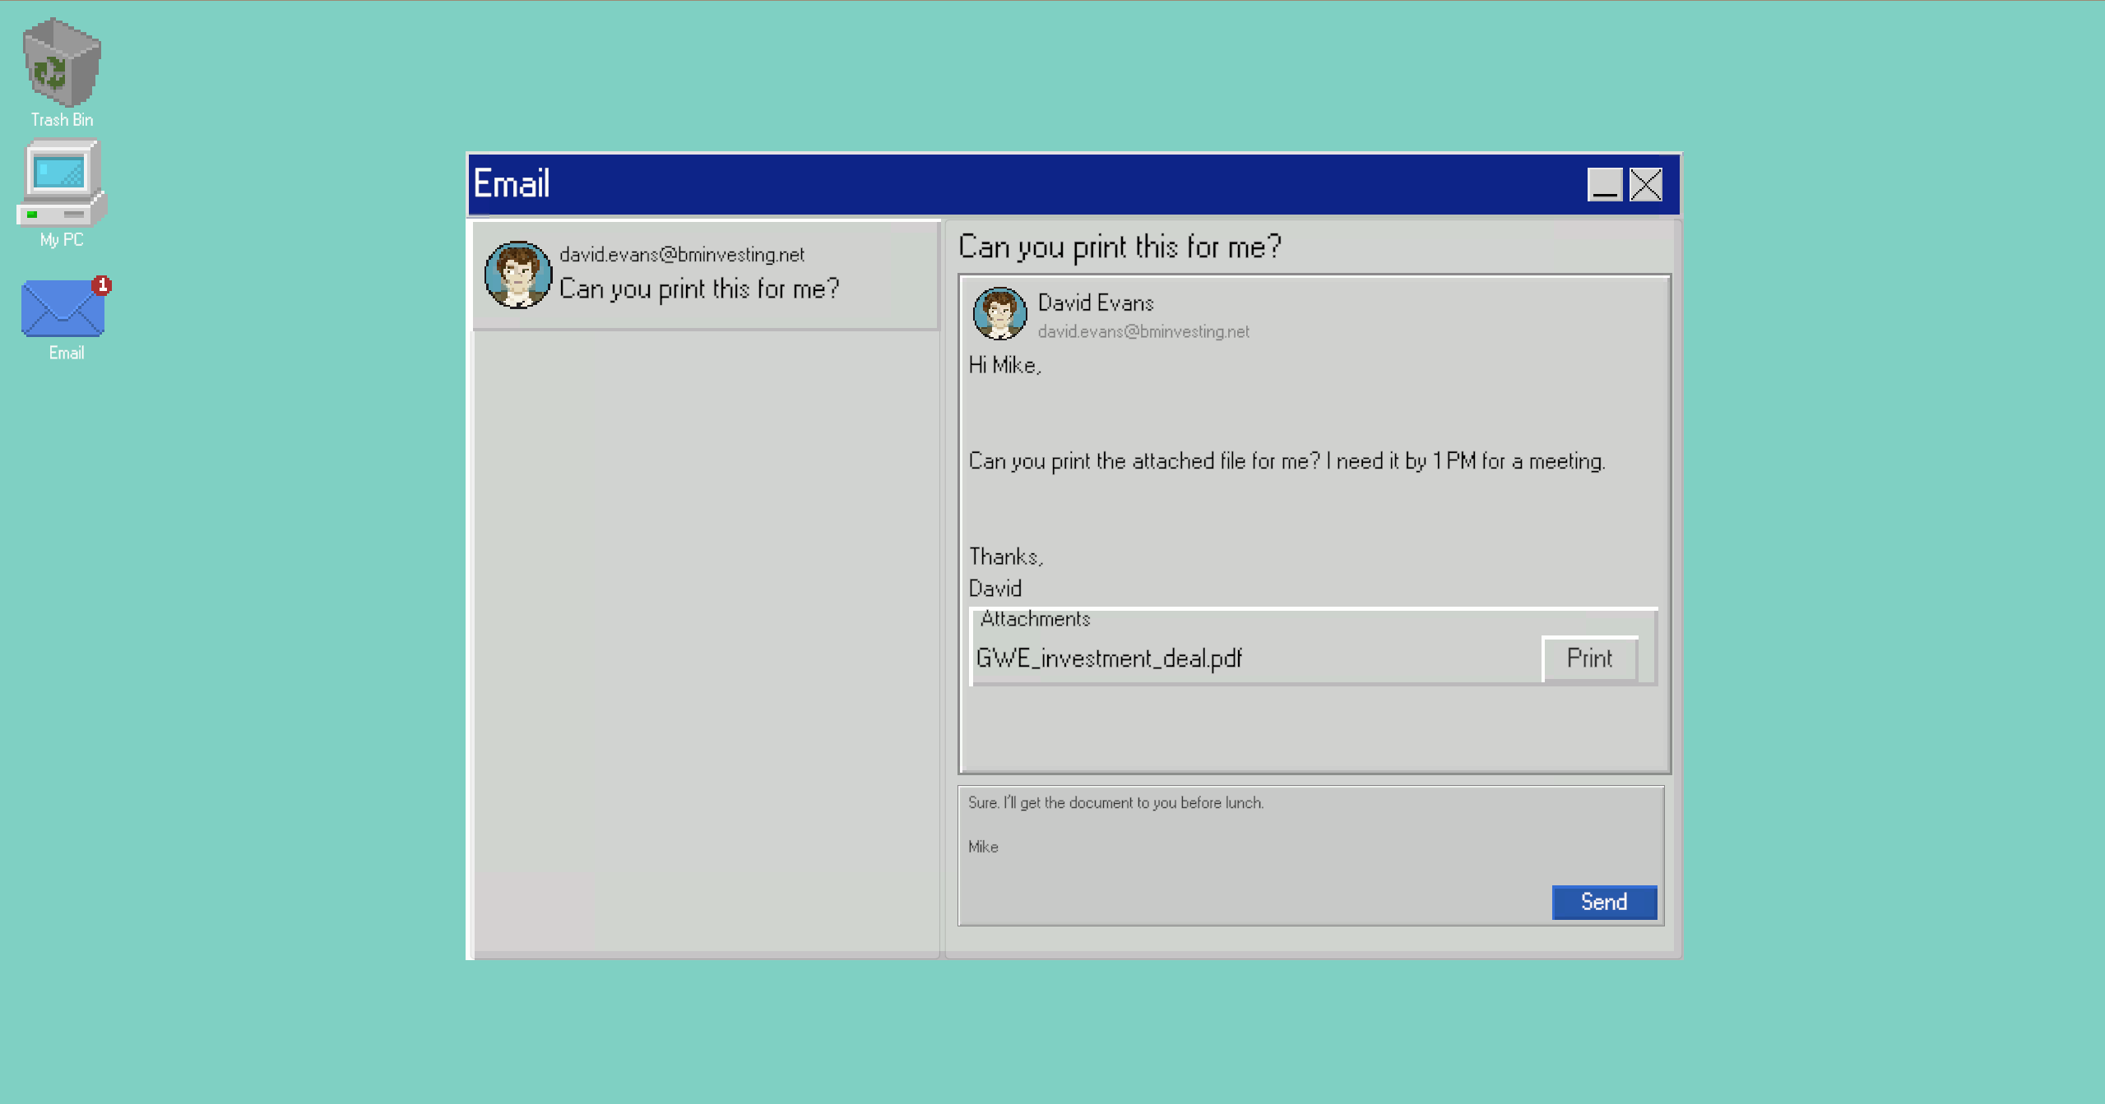Send the reply email
This screenshot has height=1104, width=2105.
click(1603, 902)
